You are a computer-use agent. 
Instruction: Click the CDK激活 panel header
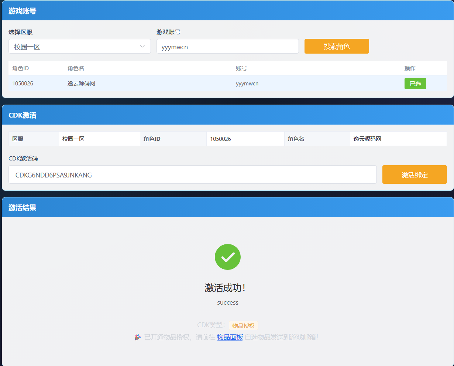click(228, 115)
